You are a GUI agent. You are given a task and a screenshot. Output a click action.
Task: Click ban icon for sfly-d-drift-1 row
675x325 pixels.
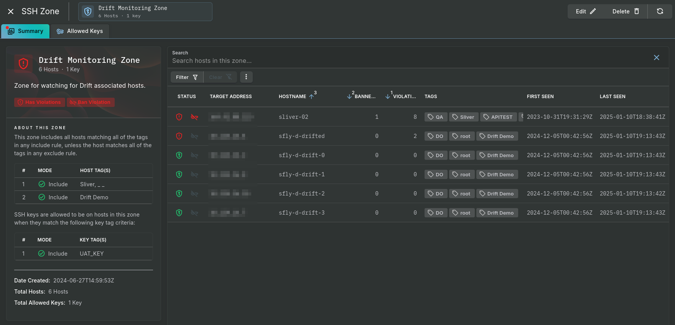pos(194,174)
